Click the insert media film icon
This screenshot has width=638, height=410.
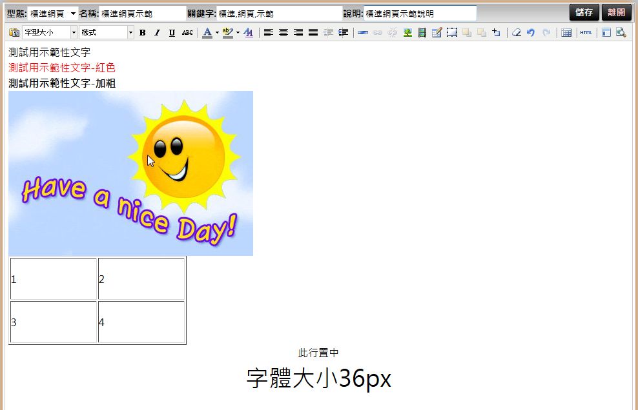point(422,33)
